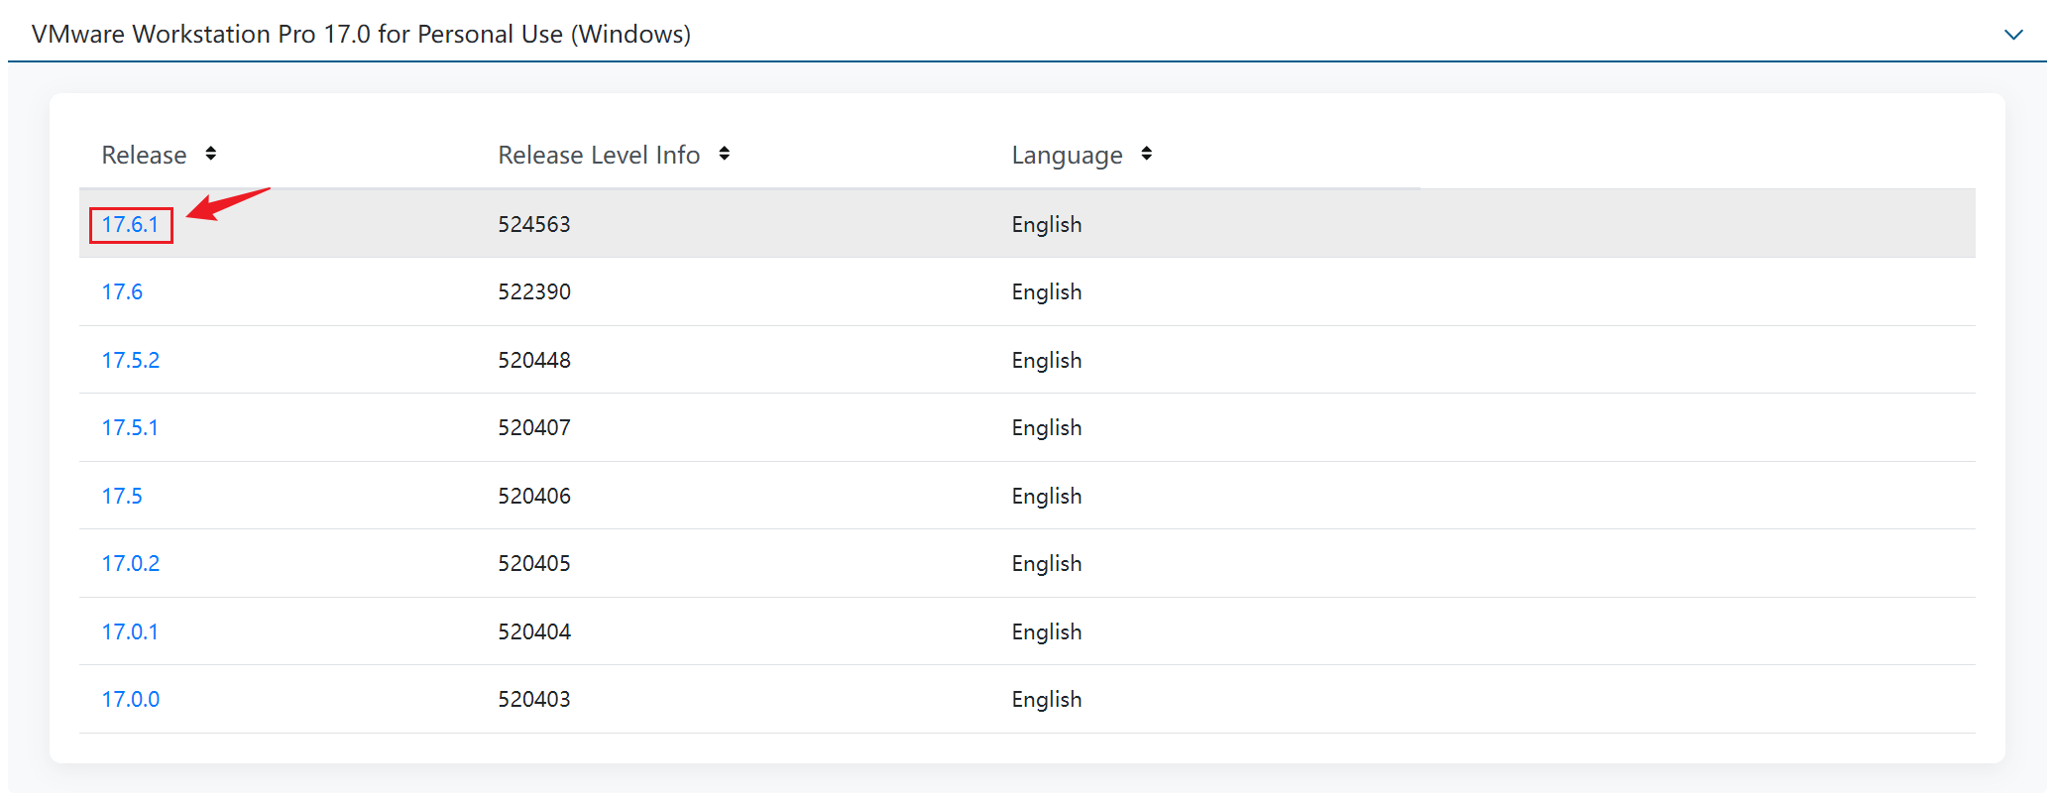2054x799 pixels.
Task: Click English in the 17.0.2 row
Action: point(1047,565)
